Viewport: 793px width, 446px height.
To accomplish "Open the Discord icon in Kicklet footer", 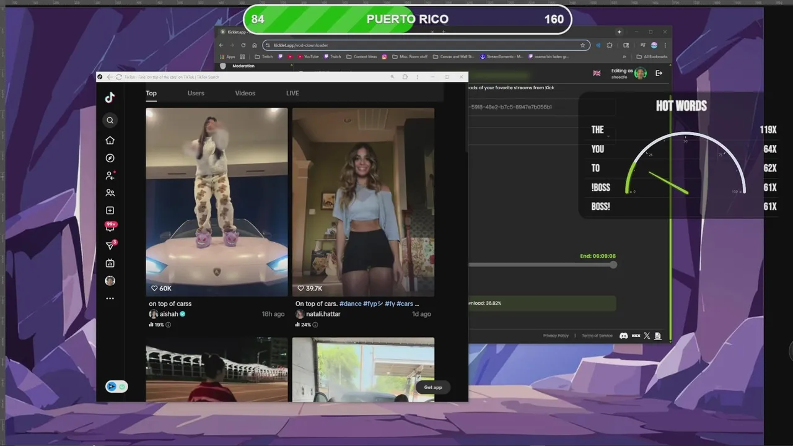I will 624,336.
